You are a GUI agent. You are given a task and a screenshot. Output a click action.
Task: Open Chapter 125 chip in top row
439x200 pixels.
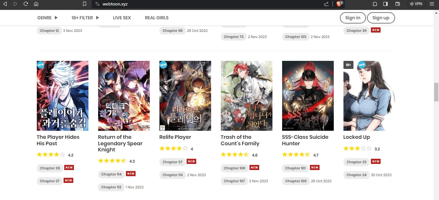(x=296, y=37)
